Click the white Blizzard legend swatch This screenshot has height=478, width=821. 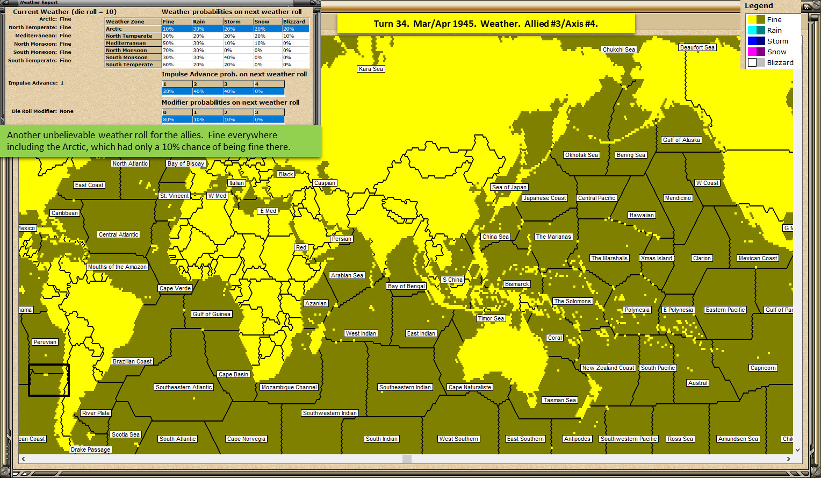752,62
